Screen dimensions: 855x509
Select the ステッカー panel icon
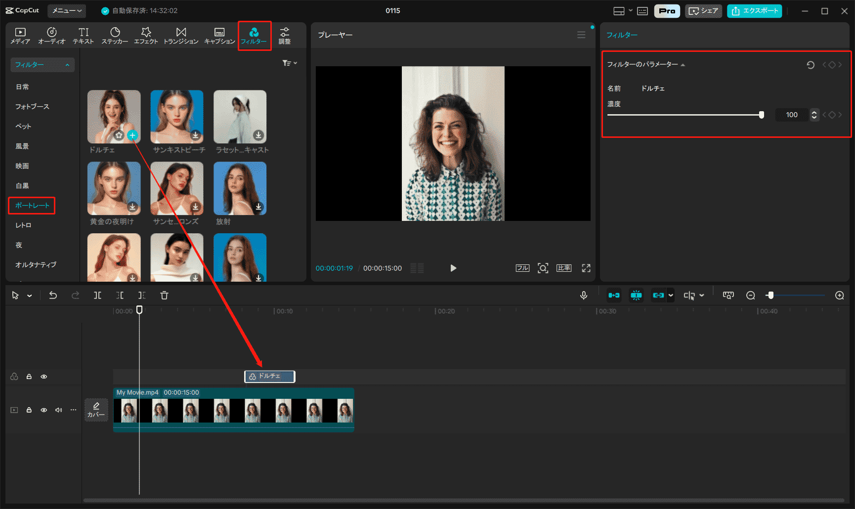click(115, 35)
